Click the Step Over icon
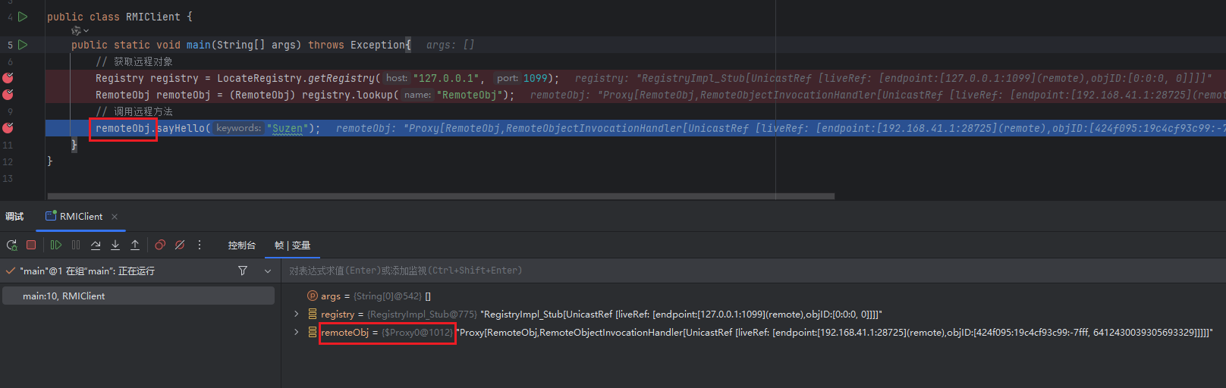The width and height of the screenshot is (1226, 388). pos(96,245)
